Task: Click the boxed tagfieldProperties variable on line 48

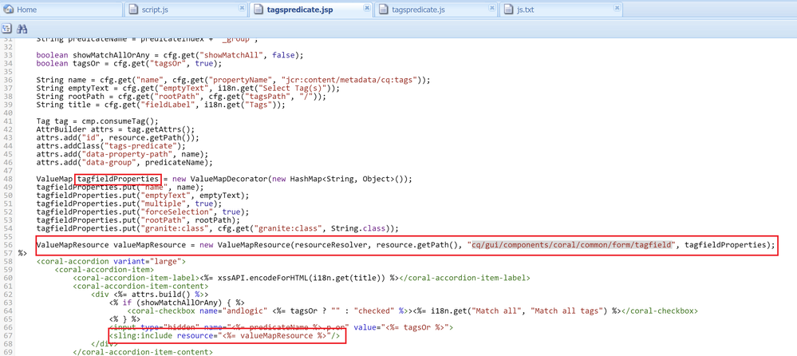Action: pos(118,179)
